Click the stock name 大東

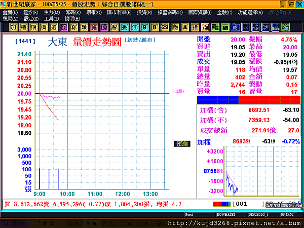[57, 42]
